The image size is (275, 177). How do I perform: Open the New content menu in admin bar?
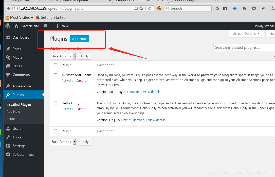(62, 26)
